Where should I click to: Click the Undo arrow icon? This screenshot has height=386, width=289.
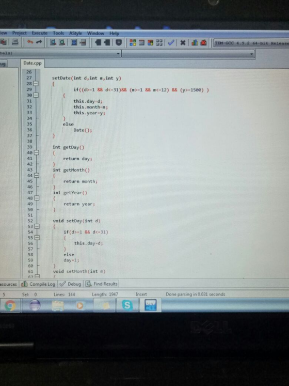click(30, 42)
